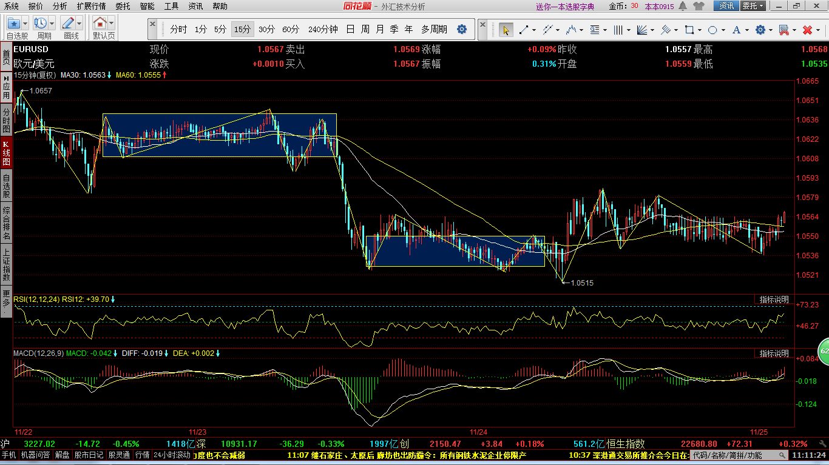Open the 系统 menu
The height and width of the screenshot is (465, 829).
click(12, 6)
